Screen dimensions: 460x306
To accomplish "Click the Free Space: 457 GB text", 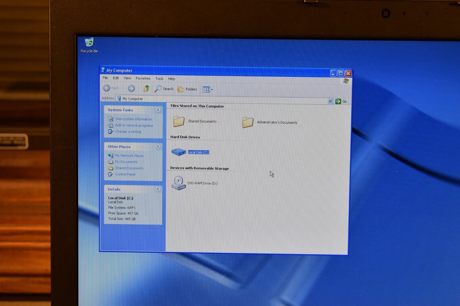I will (123, 213).
